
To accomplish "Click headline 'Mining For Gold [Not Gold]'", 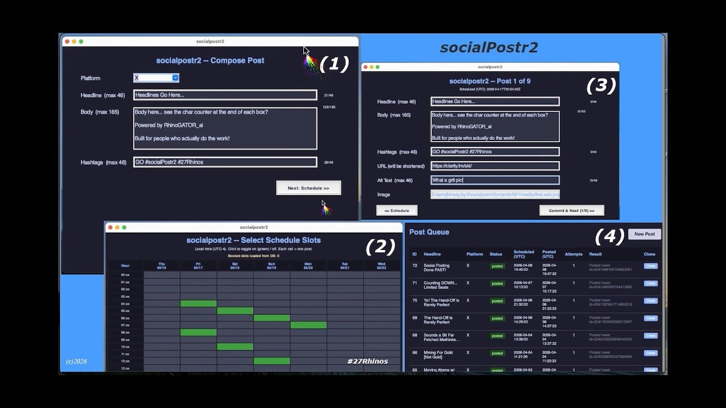I will pyautogui.click(x=438, y=355).
